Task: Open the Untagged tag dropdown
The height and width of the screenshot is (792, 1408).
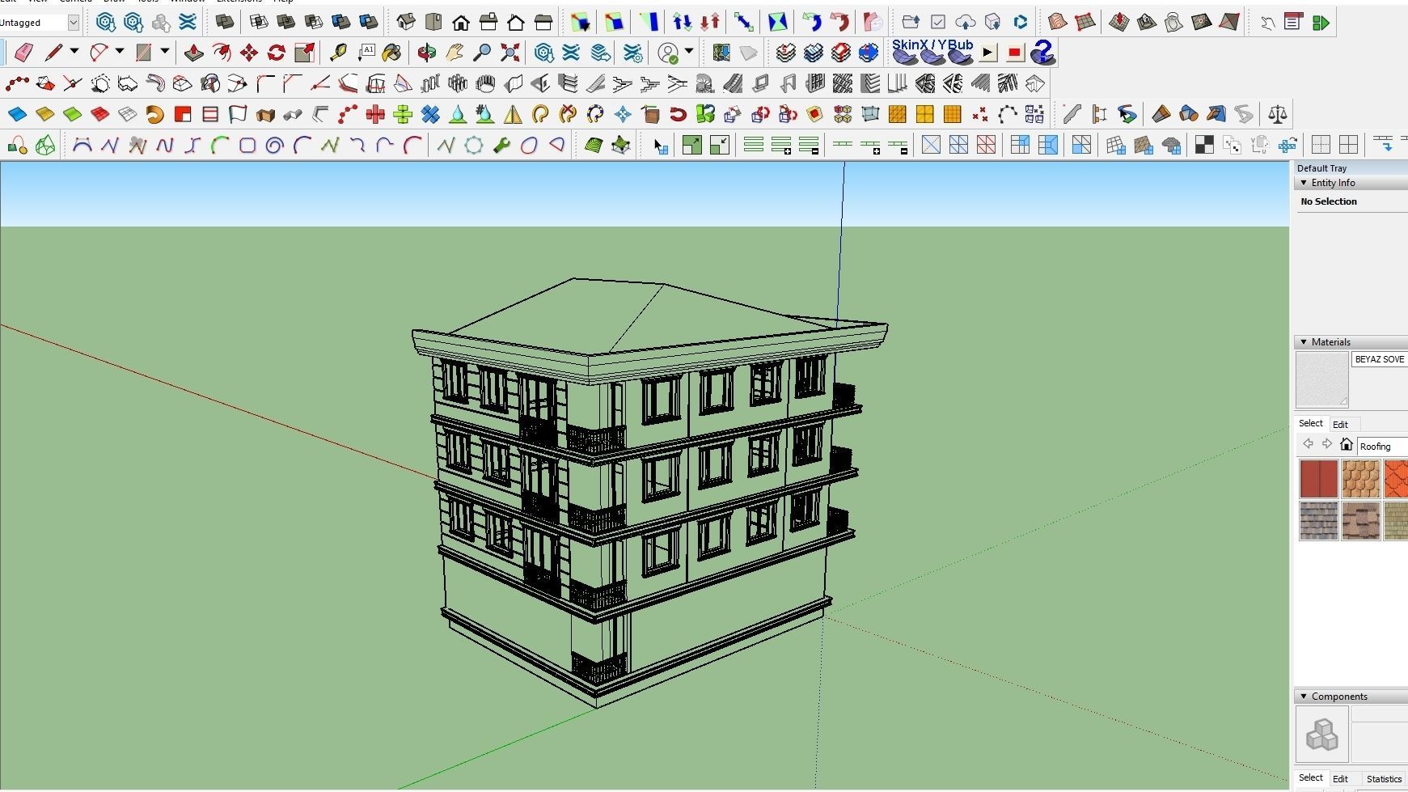Action: coord(74,23)
